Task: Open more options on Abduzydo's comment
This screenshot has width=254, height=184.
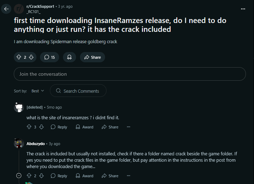Action: coord(128,176)
